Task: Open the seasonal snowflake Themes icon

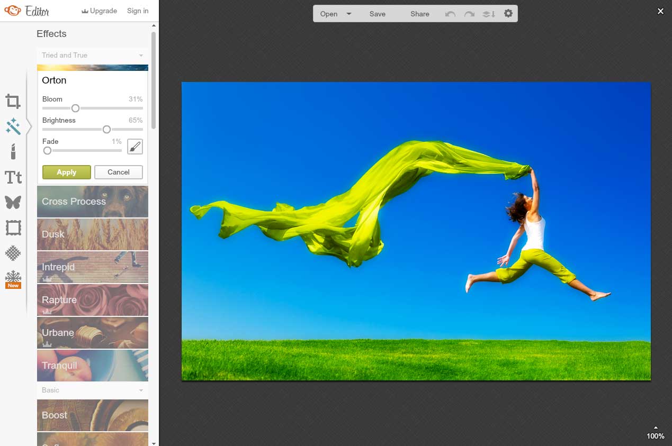Action: pyautogui.click(x=13, y=277)
